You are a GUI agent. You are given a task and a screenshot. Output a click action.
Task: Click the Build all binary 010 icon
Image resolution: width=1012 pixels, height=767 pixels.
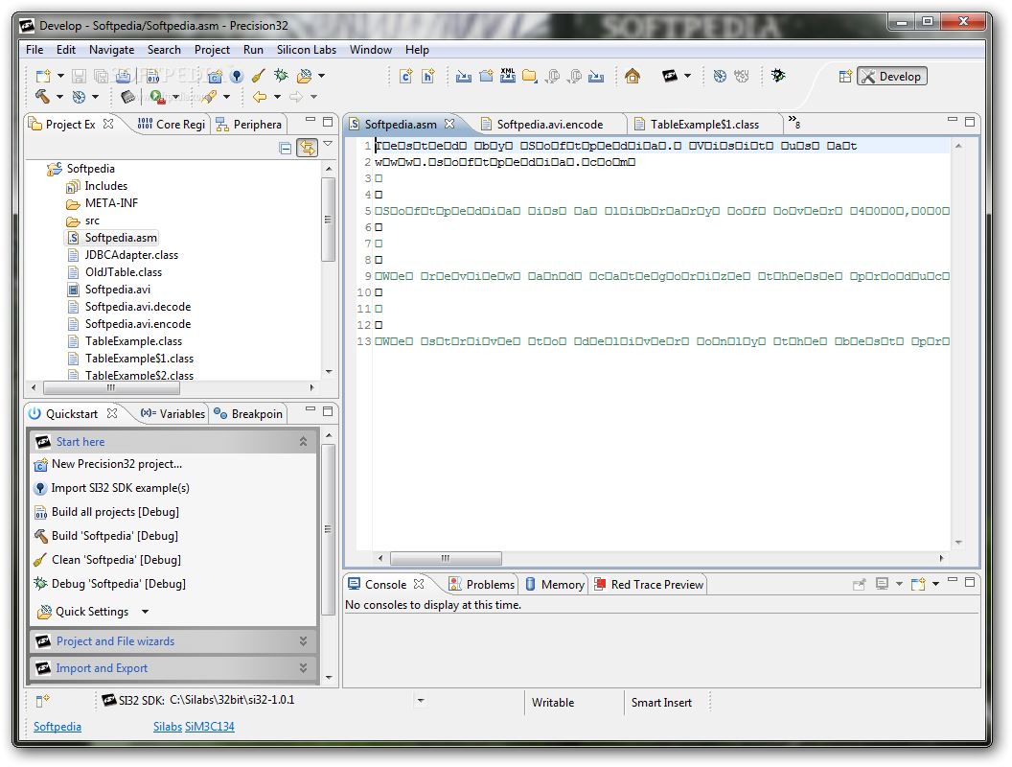153,76
